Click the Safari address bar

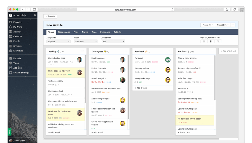(x=125, y=9)
